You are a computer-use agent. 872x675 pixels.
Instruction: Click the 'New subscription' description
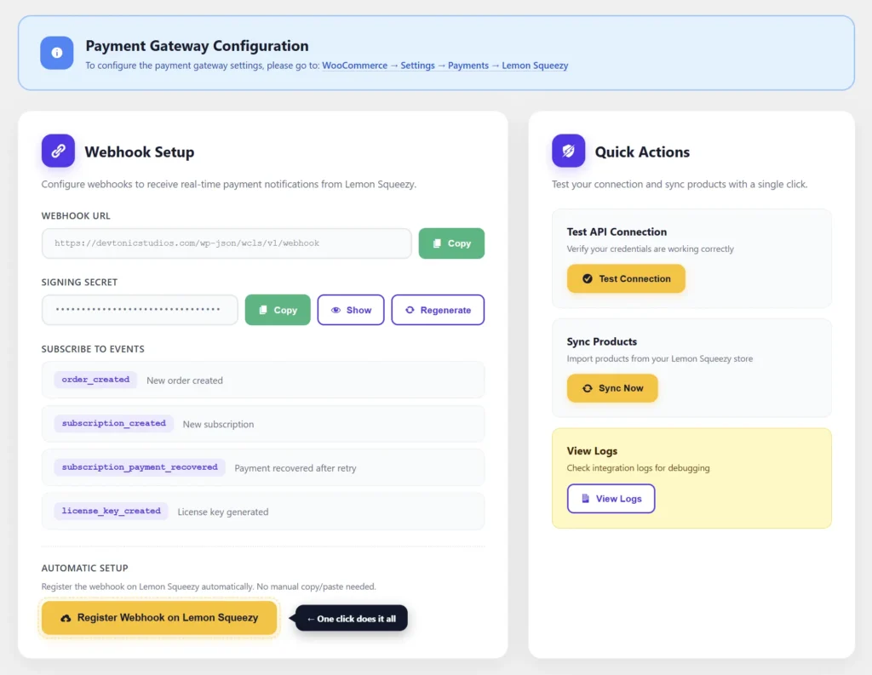click(218, 424)
